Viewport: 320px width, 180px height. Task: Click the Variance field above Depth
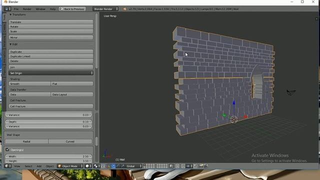pyautogui.click(x=48, y=115)
